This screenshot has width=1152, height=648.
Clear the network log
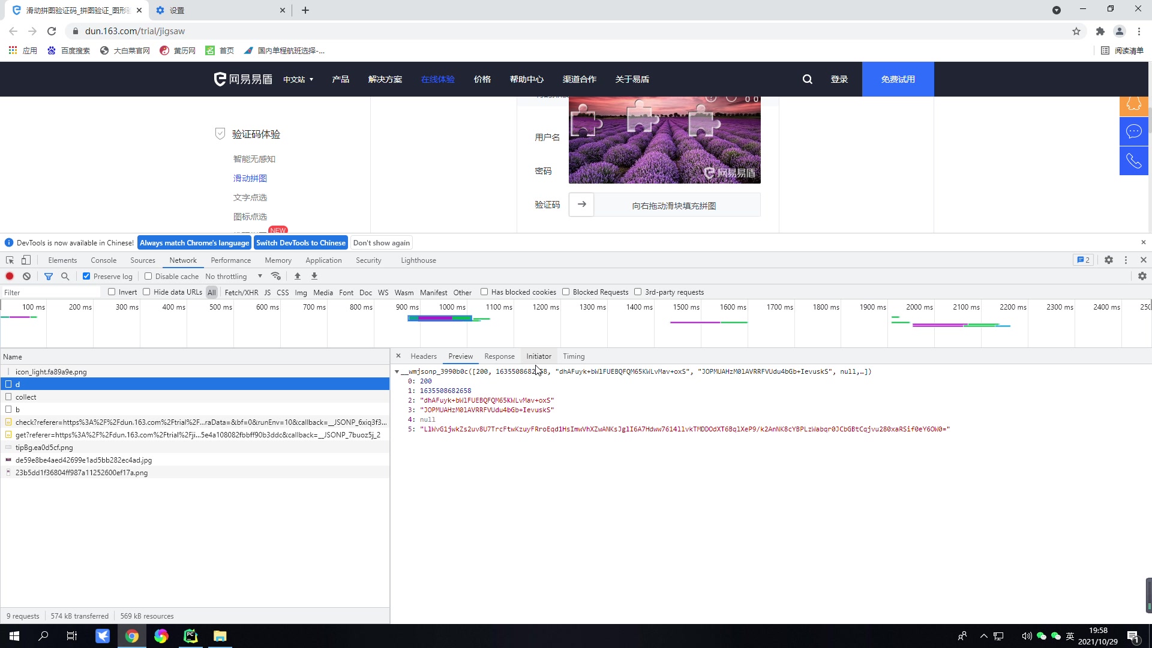pos(26,276)
